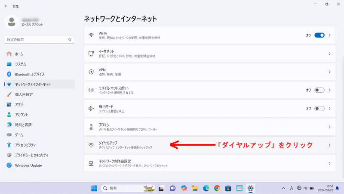The image size is (344, 194).
Task: Click the advanced network settings icon
Action: point(91,163)
